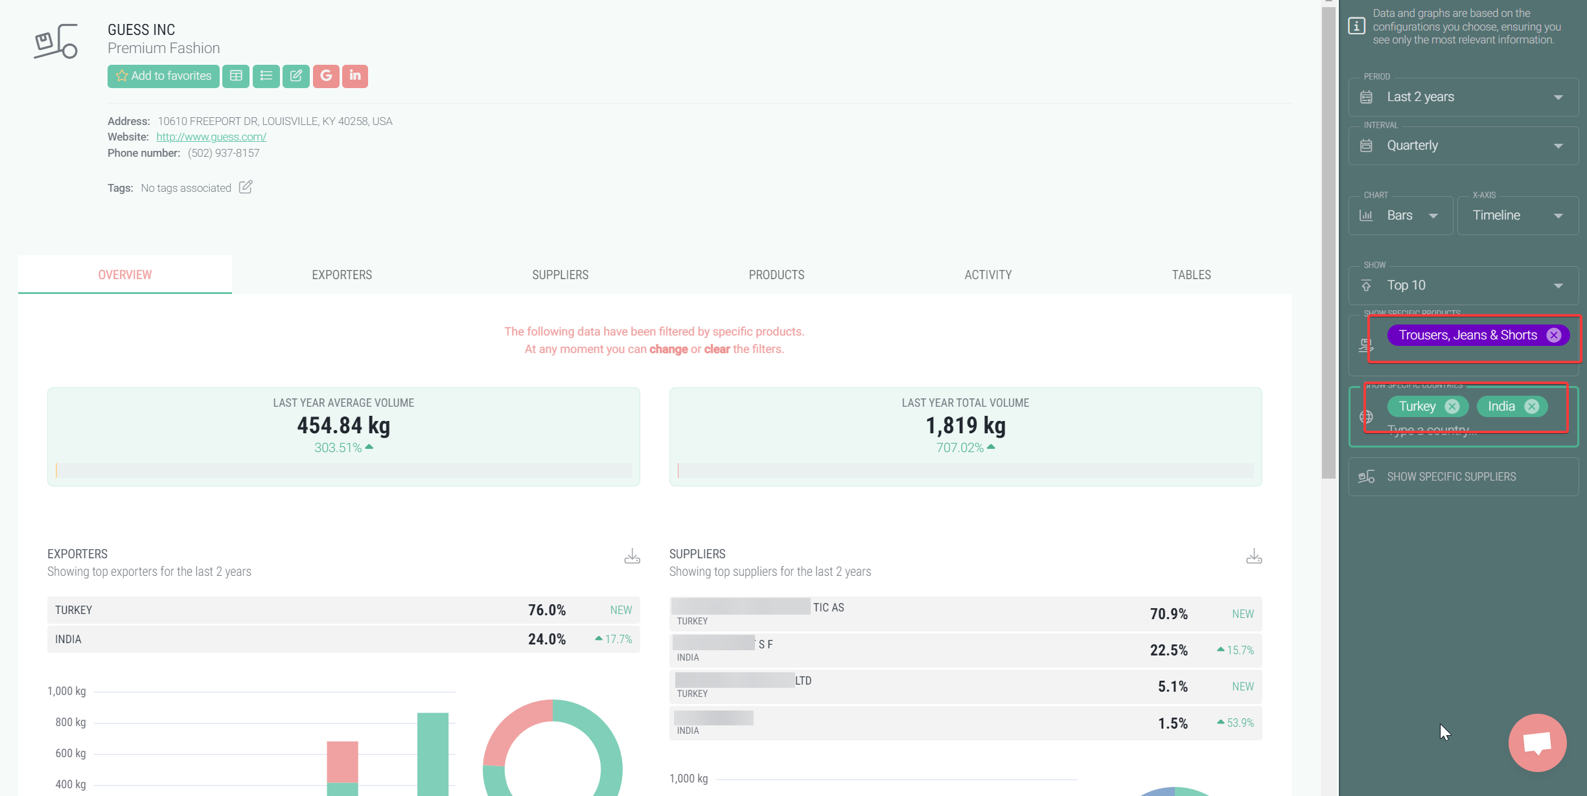1587x796 pixels.
Task: Click Last Year Average Volume progress bar
Action: click(343, 470)
